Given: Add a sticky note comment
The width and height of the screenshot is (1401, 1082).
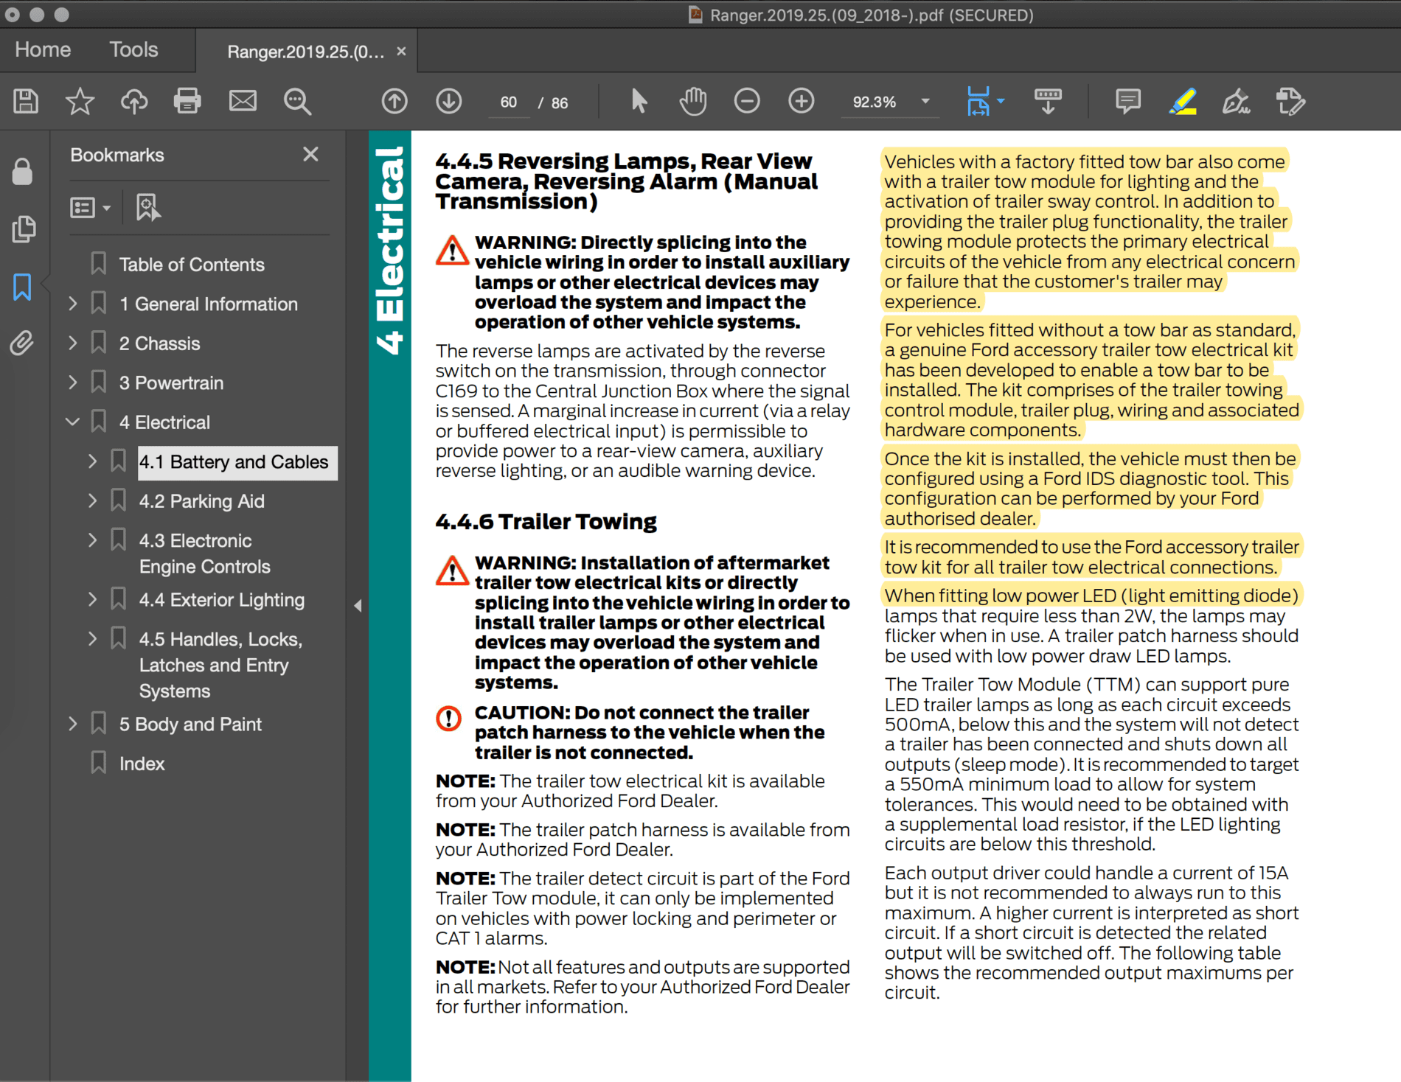Looking at the screenshot, I should (x=1127, y=101).
